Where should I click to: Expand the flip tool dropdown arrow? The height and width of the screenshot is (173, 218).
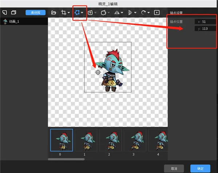122,13
